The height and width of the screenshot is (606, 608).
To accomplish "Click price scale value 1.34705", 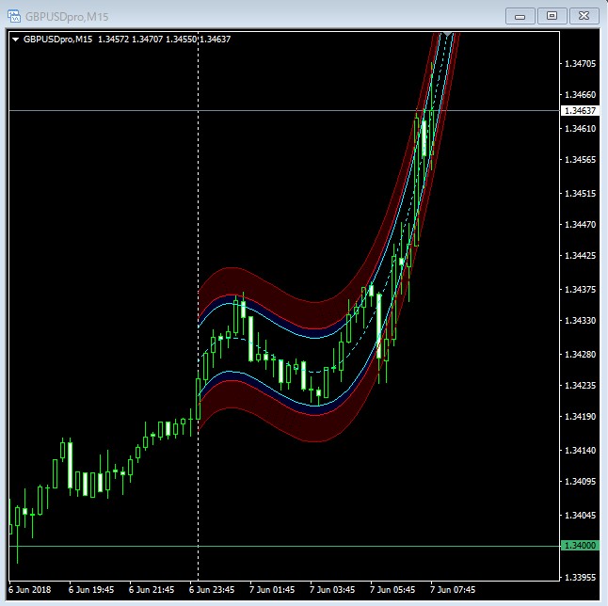I will pyautogui.click(x=580, y=64).
